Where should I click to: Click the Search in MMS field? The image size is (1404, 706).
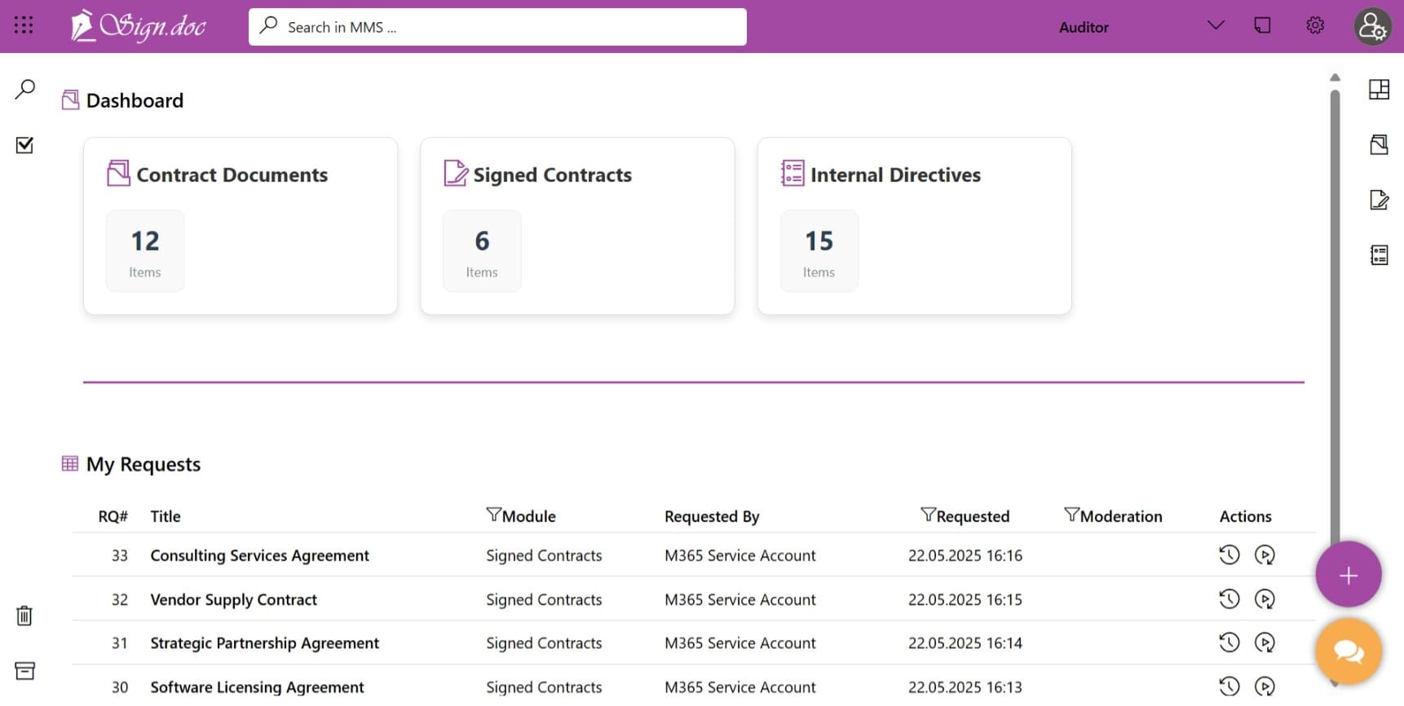pos(497,27)
